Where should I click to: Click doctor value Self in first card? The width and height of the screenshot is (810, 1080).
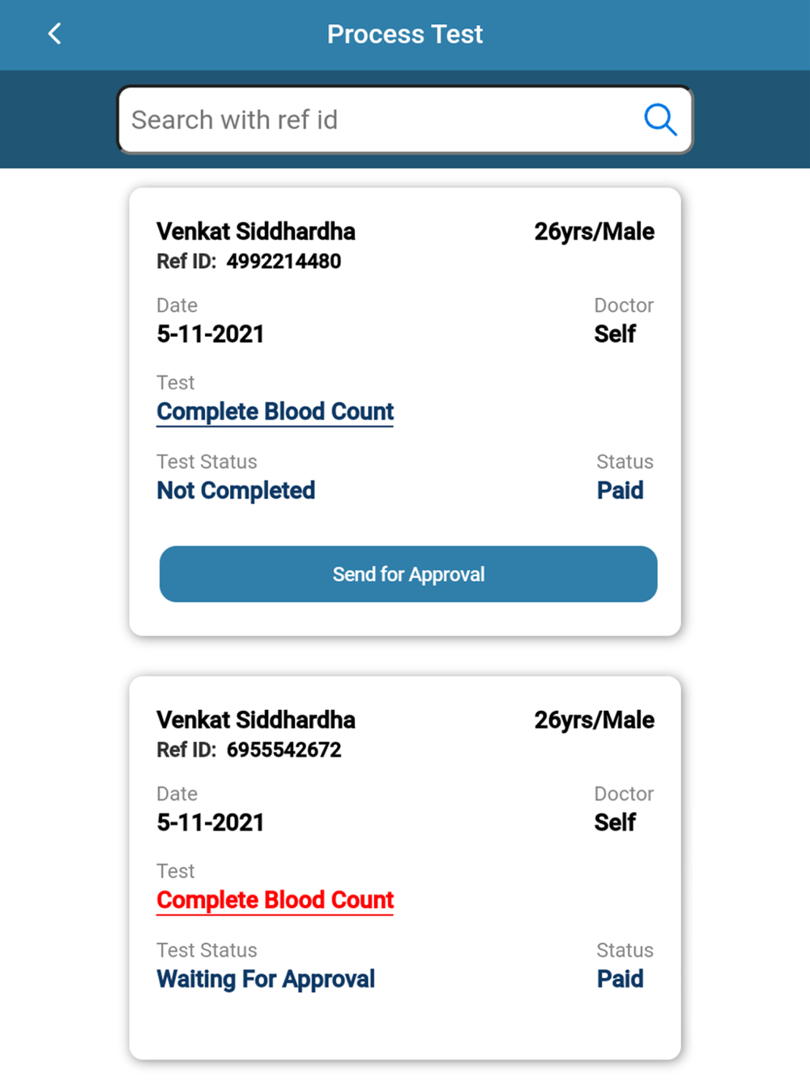click(615, 334)
